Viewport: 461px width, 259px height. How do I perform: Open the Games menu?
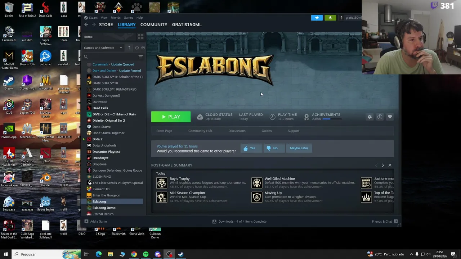tap(128, 18)
